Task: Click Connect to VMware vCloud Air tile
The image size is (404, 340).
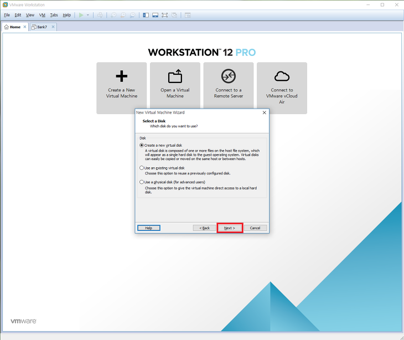Action: pyautogui.click(x=282, y=88)
